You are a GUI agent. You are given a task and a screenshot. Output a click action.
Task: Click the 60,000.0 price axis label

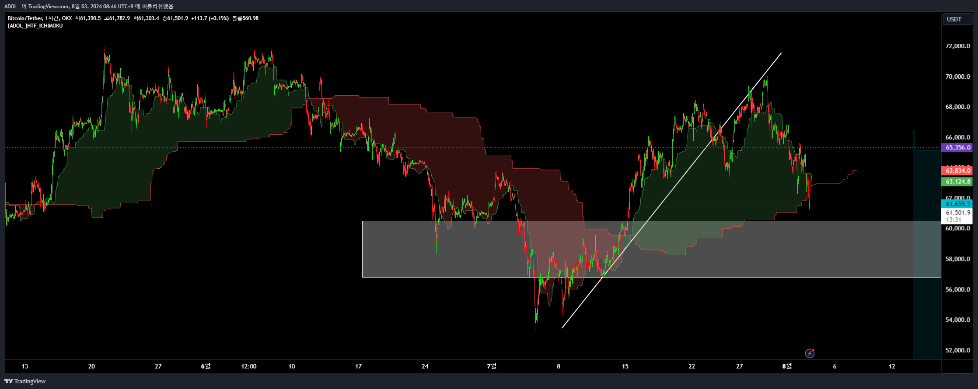[x=957, y=228]
